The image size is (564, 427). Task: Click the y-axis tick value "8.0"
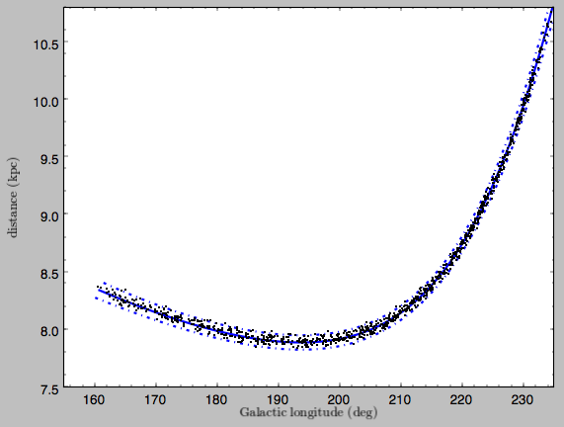49,331
